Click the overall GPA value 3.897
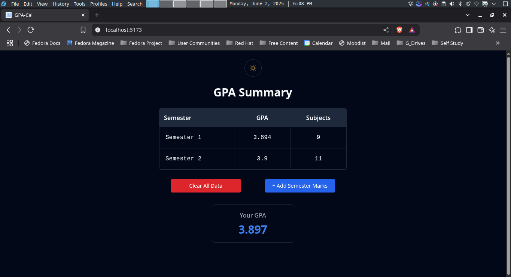511x277 pixels. point(253,230)
